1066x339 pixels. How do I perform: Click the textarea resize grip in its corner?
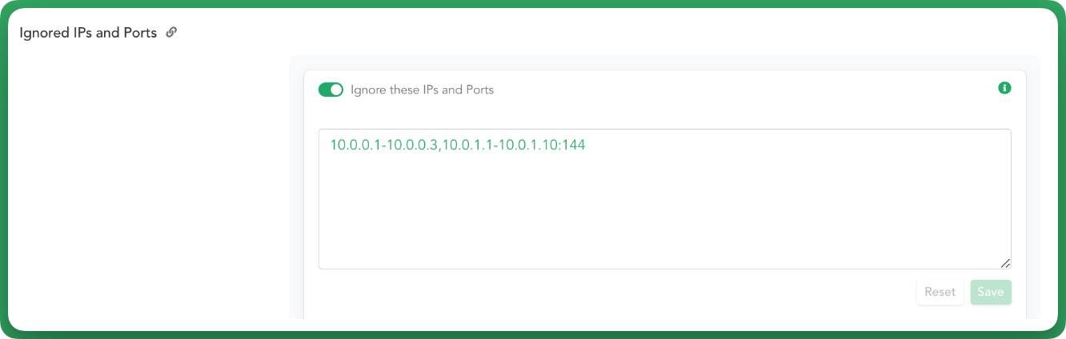(x=1005, y=263)
